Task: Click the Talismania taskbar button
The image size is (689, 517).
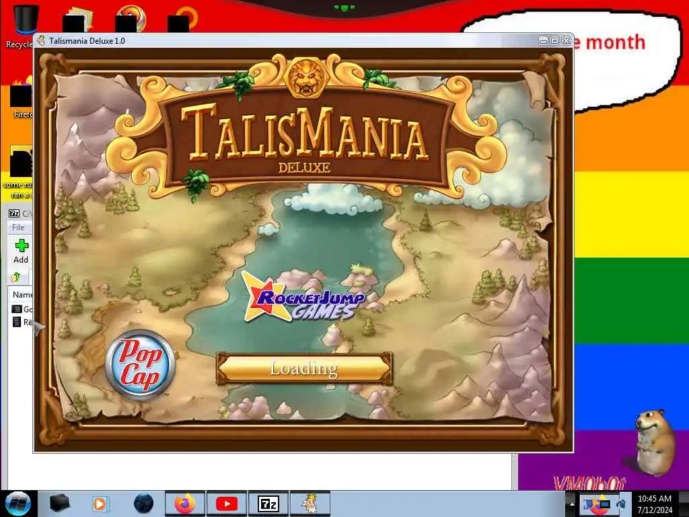Action: tap(310, 504)
